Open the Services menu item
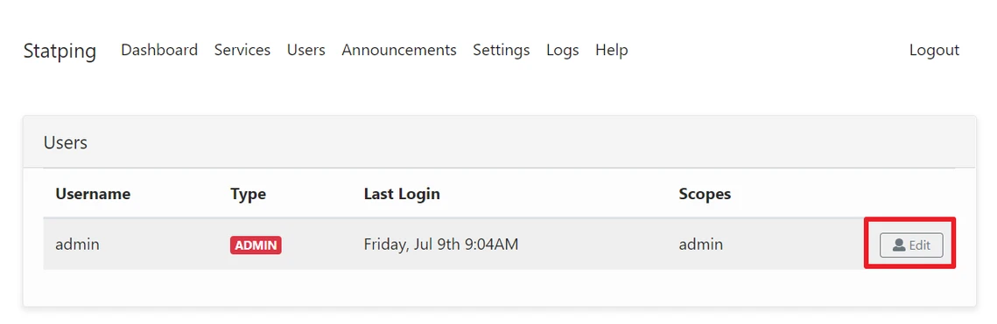Viewport: 997px width, 324px height. click(242, 50)
